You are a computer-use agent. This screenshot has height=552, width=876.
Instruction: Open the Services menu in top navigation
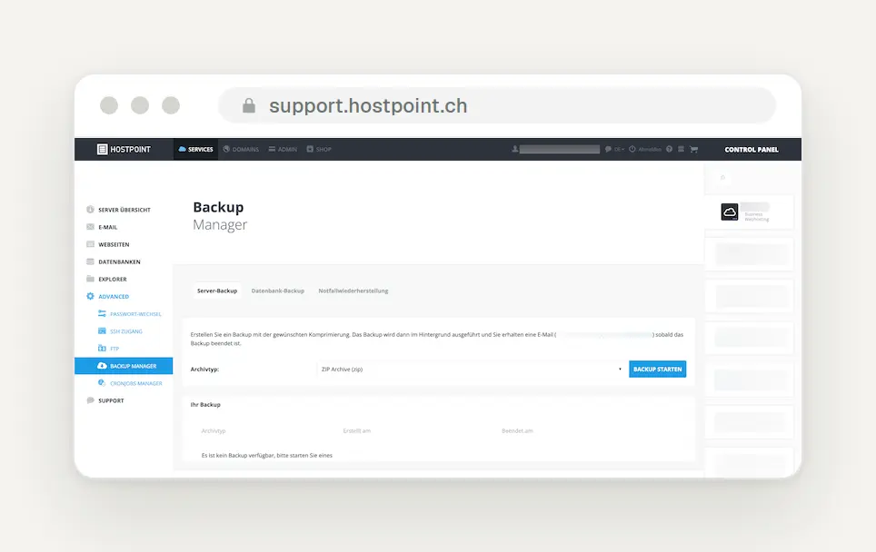(195, 149)
